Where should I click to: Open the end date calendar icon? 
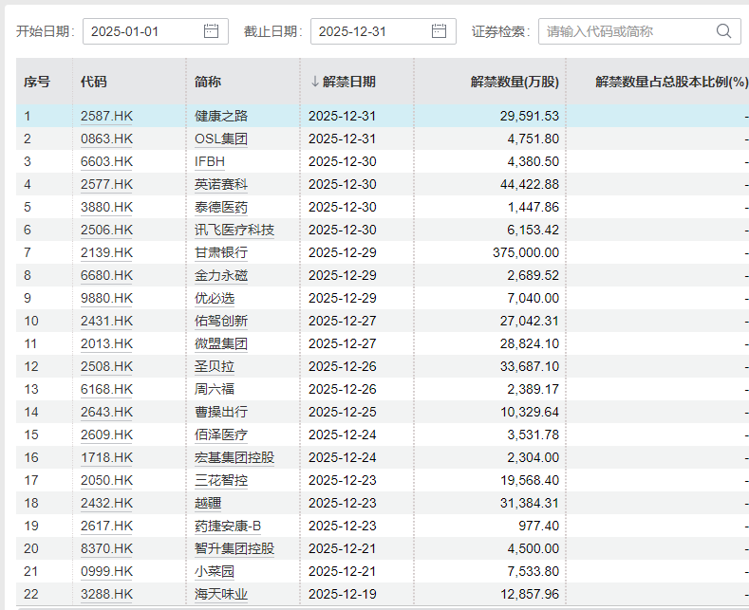click(438, 31)
